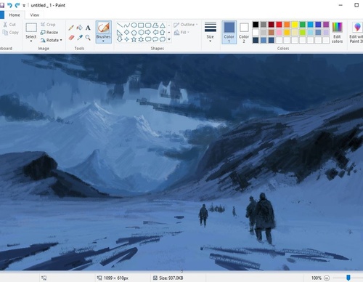Open Customize Quick Access Toolbar arrow
Viewport: 363px width, 282px height.
point(24,5)
